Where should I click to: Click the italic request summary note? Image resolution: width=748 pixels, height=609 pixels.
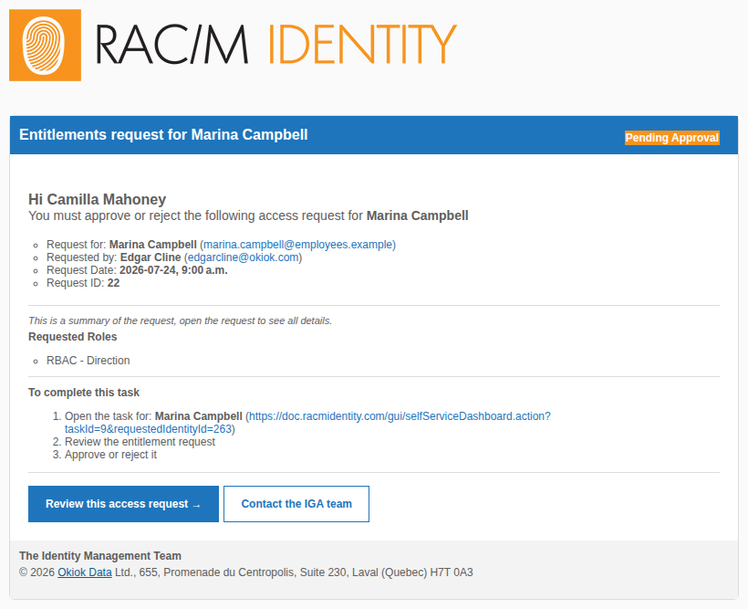[181, 321]
